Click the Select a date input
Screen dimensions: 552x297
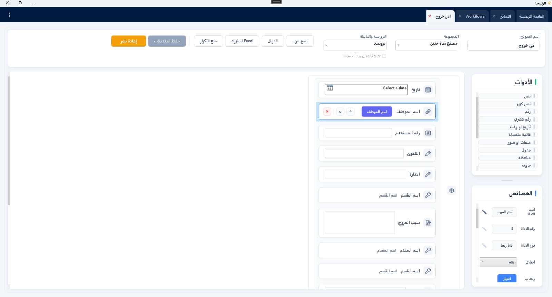point(366,89)
